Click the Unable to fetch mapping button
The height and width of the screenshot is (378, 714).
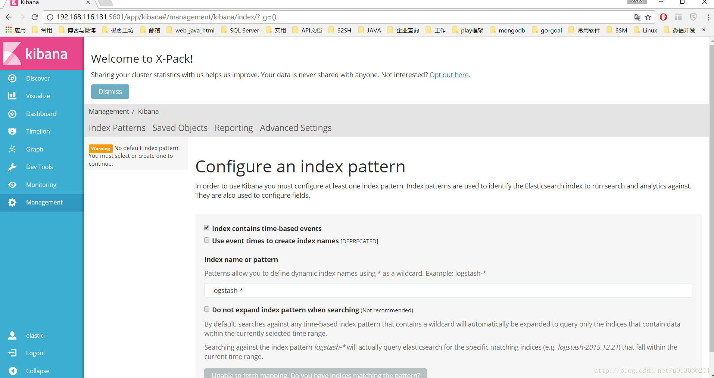click(x=316, y=373)
